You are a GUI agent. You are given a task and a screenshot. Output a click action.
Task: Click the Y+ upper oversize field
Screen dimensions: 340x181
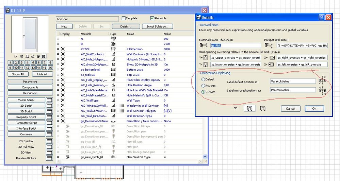[236, 58]
